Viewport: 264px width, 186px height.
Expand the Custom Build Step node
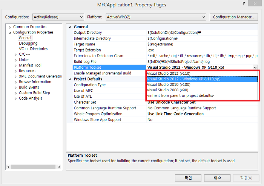tap(16, 93)
